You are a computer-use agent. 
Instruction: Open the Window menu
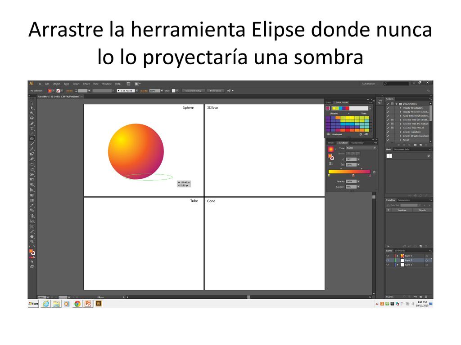pyautogui.click(x=107, y=84)
